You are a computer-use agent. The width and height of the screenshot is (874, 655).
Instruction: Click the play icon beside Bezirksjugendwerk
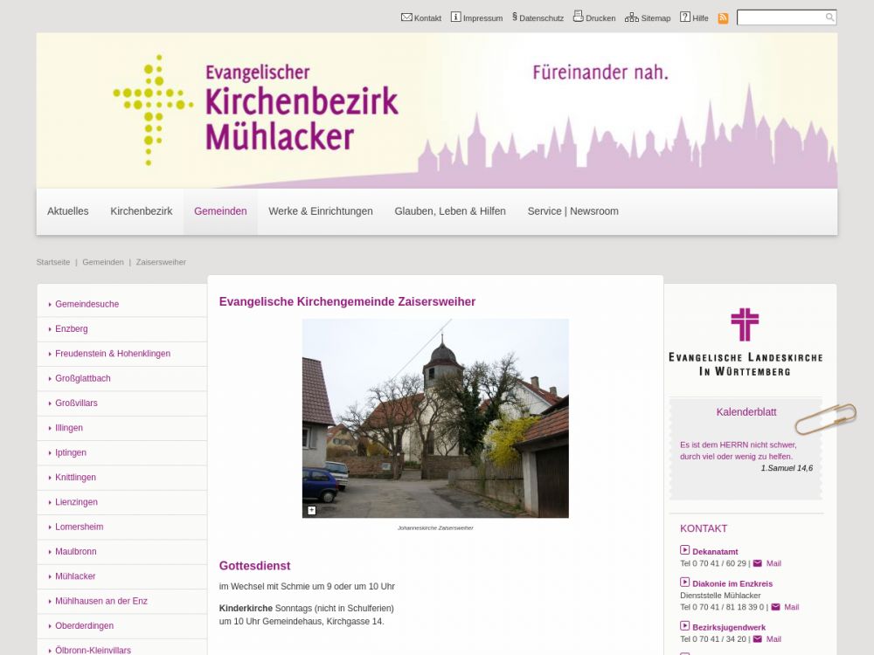click(685, 626)
